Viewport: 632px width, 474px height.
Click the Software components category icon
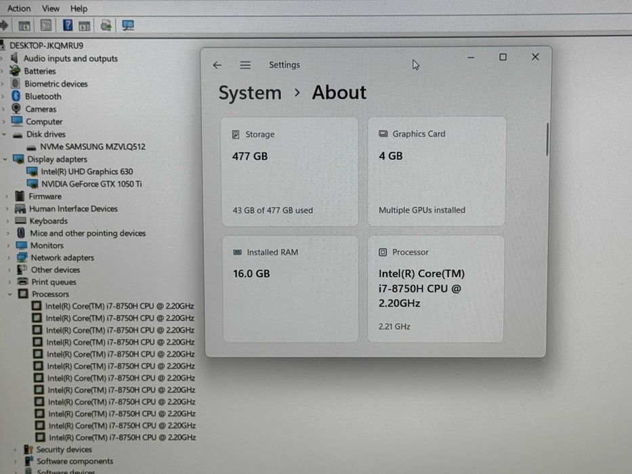(29, 460)
